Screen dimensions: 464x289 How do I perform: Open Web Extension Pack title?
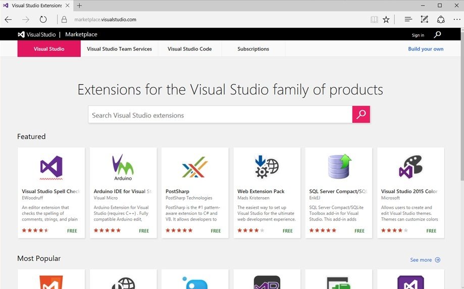click(x=261, y=191)
